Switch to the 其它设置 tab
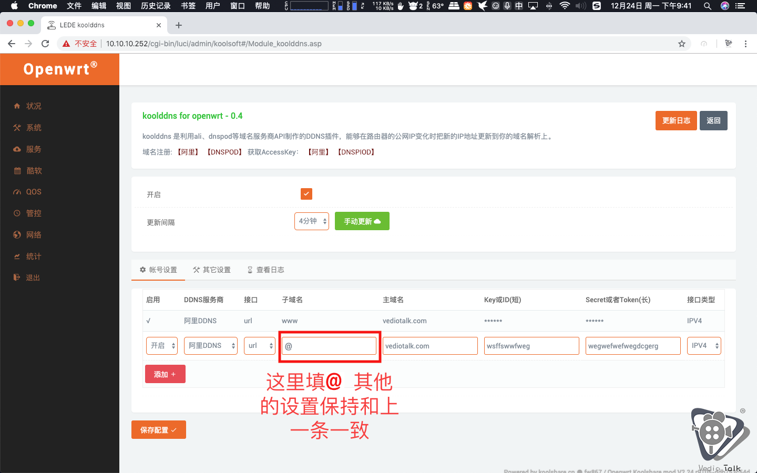The width and height of the screenshot is (757, 473). [x=212, y=270]
